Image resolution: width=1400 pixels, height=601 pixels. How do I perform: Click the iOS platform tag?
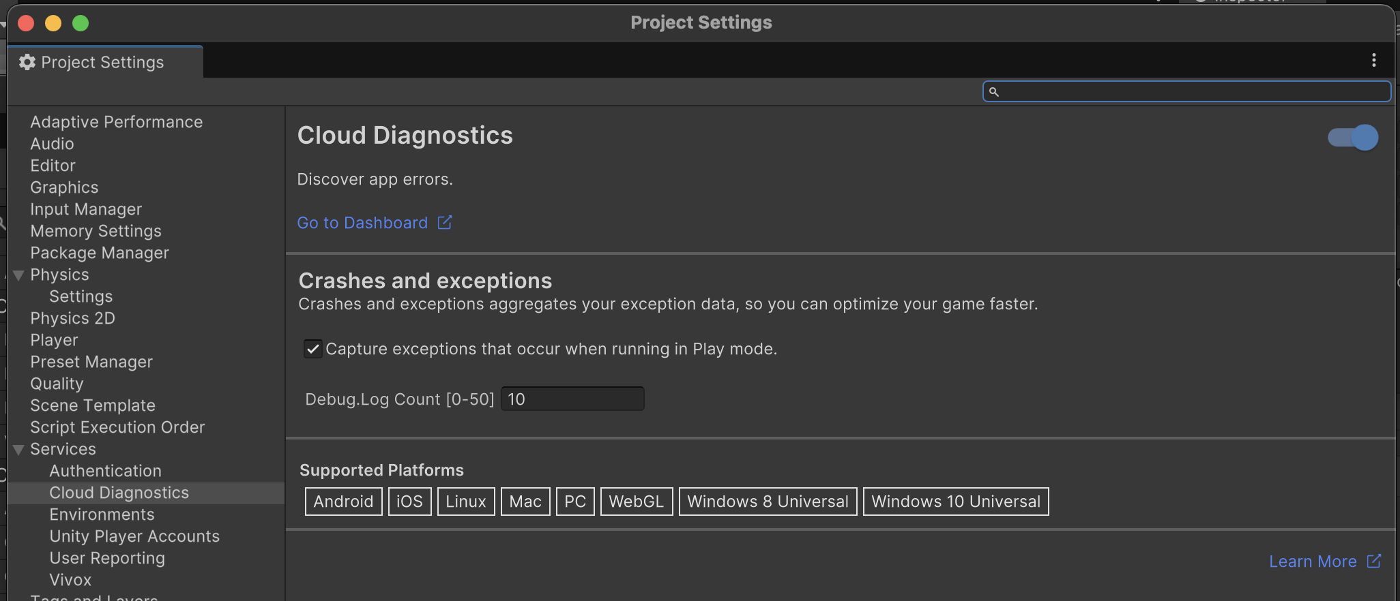click(409, 502)
